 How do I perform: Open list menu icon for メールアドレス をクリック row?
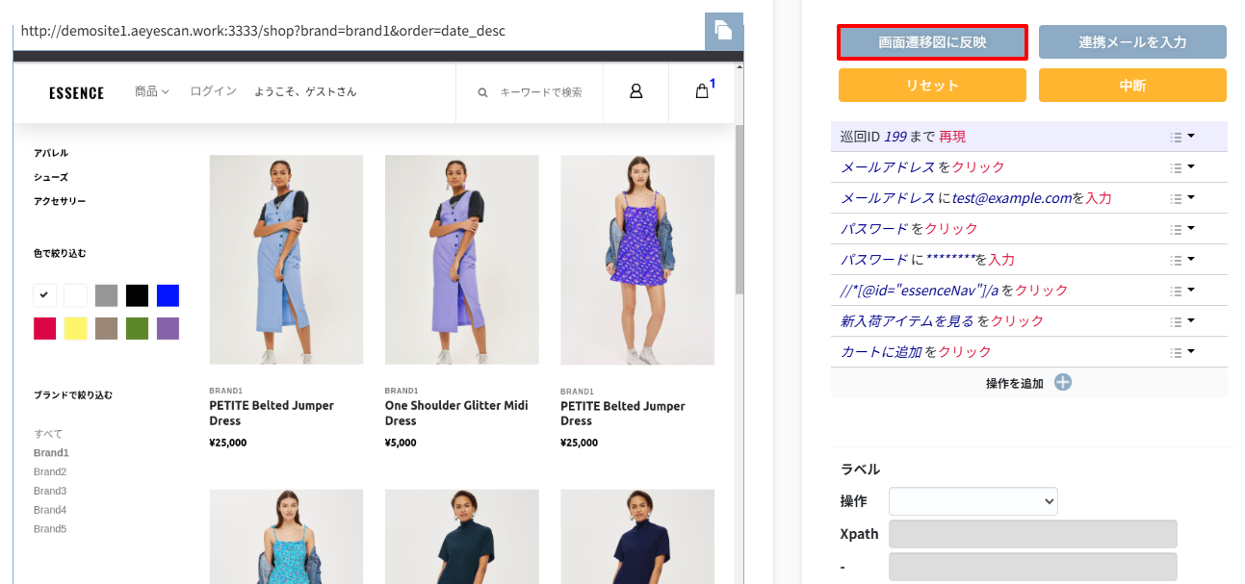coord(1181,167)
